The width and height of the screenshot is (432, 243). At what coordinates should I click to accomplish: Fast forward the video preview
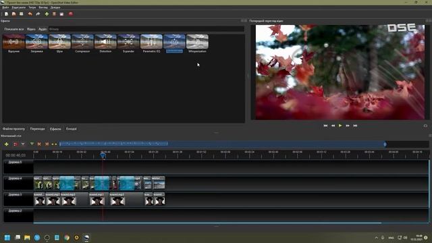(x=348, y=126)
